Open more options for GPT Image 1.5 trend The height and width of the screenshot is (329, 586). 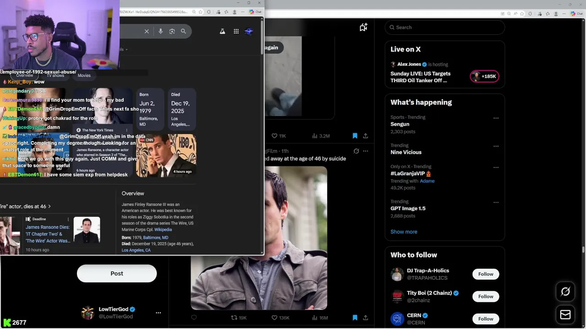pyautogui.click(x=496, y=202)
